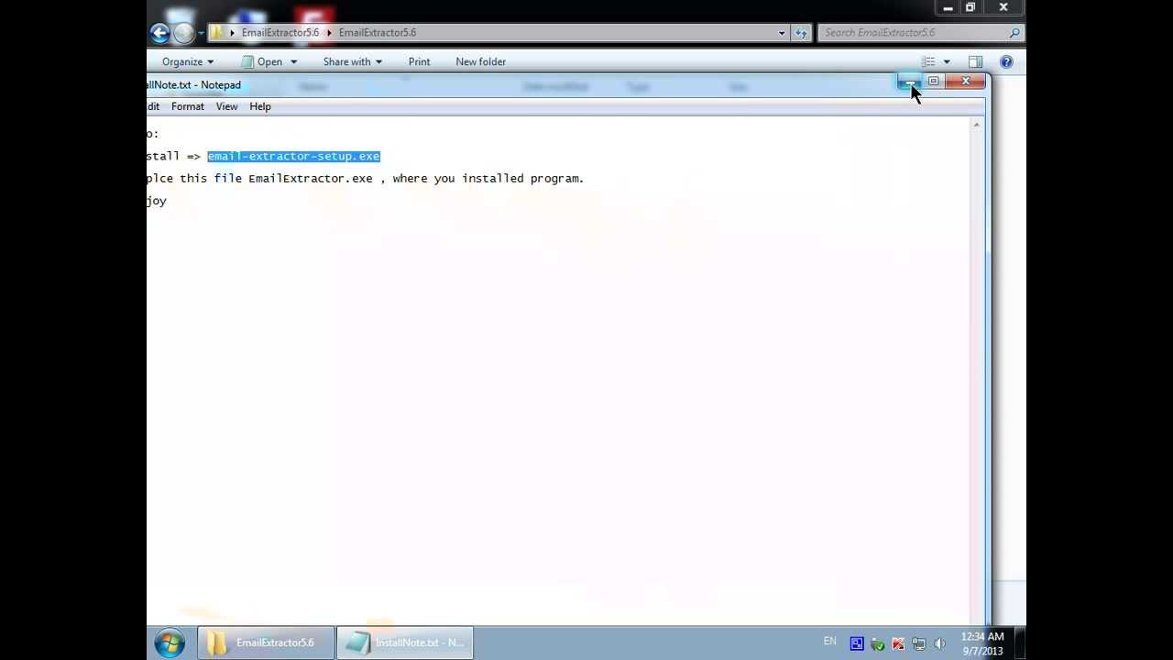Click the blue square tray icon
1173x660 pixels.
[857, 643]
